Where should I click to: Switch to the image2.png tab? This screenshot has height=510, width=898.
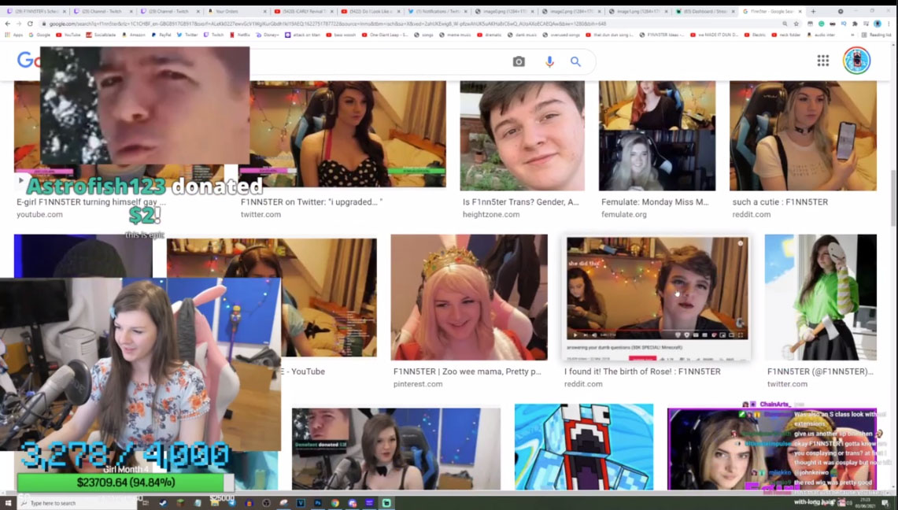click(572, 12)
